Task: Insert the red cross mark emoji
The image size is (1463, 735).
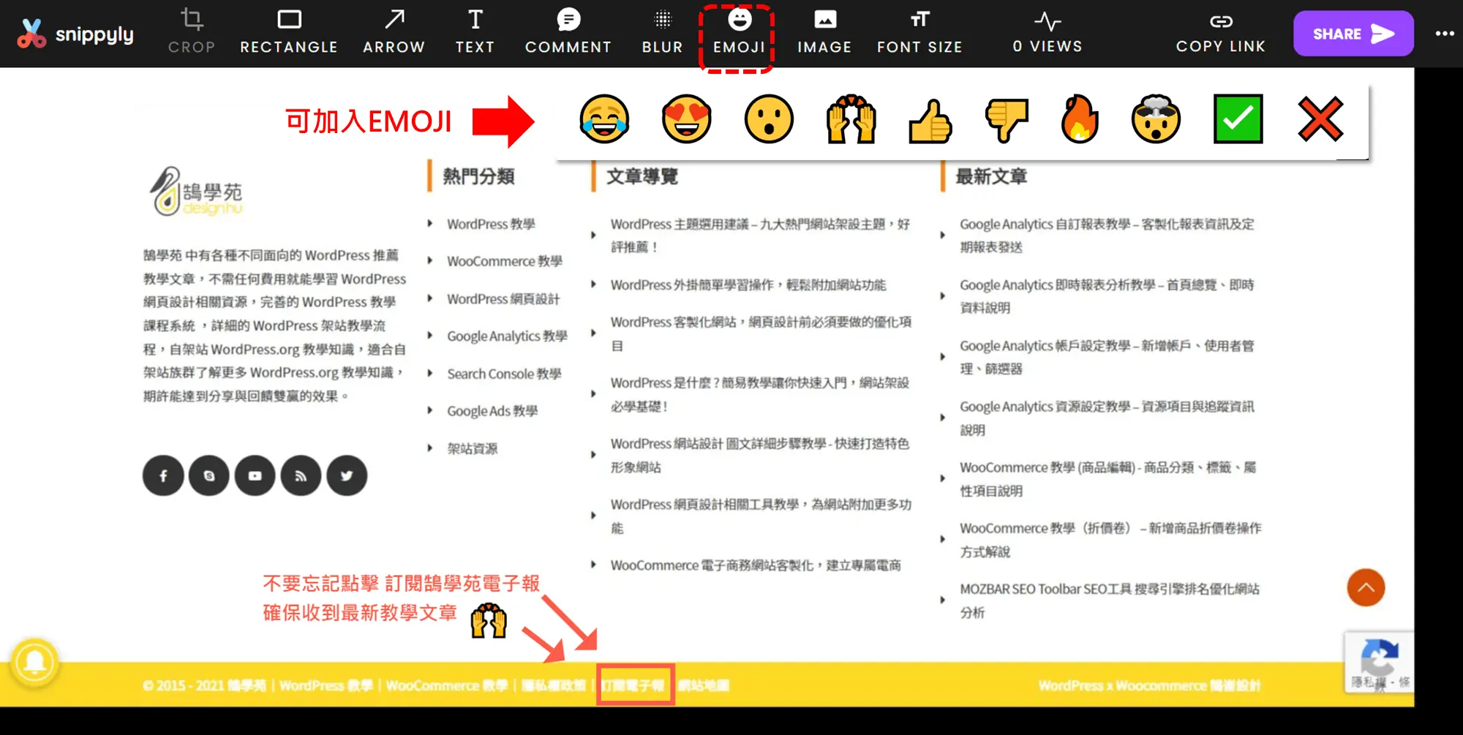Action: click(1320, 118)
